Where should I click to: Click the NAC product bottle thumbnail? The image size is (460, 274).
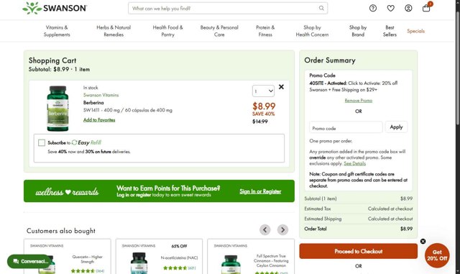[139, 263]
